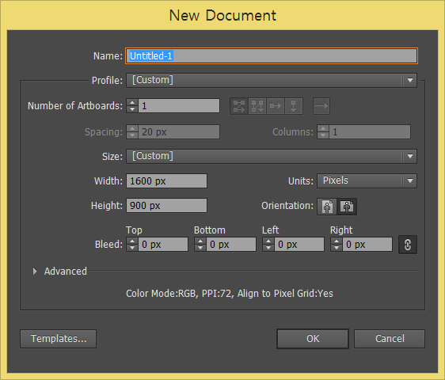Click the right-to-left layout arrow icon

point(321,106)
